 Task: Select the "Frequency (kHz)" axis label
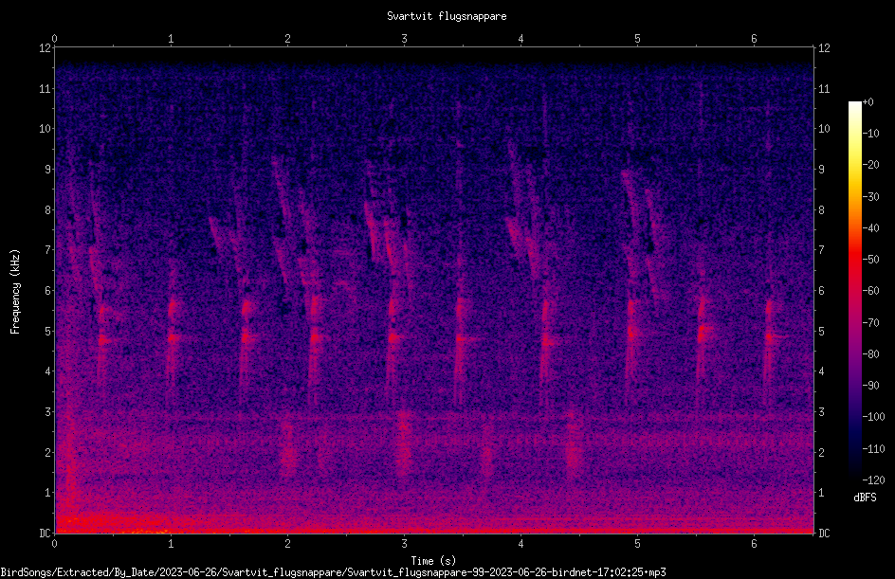coord(15,292)
